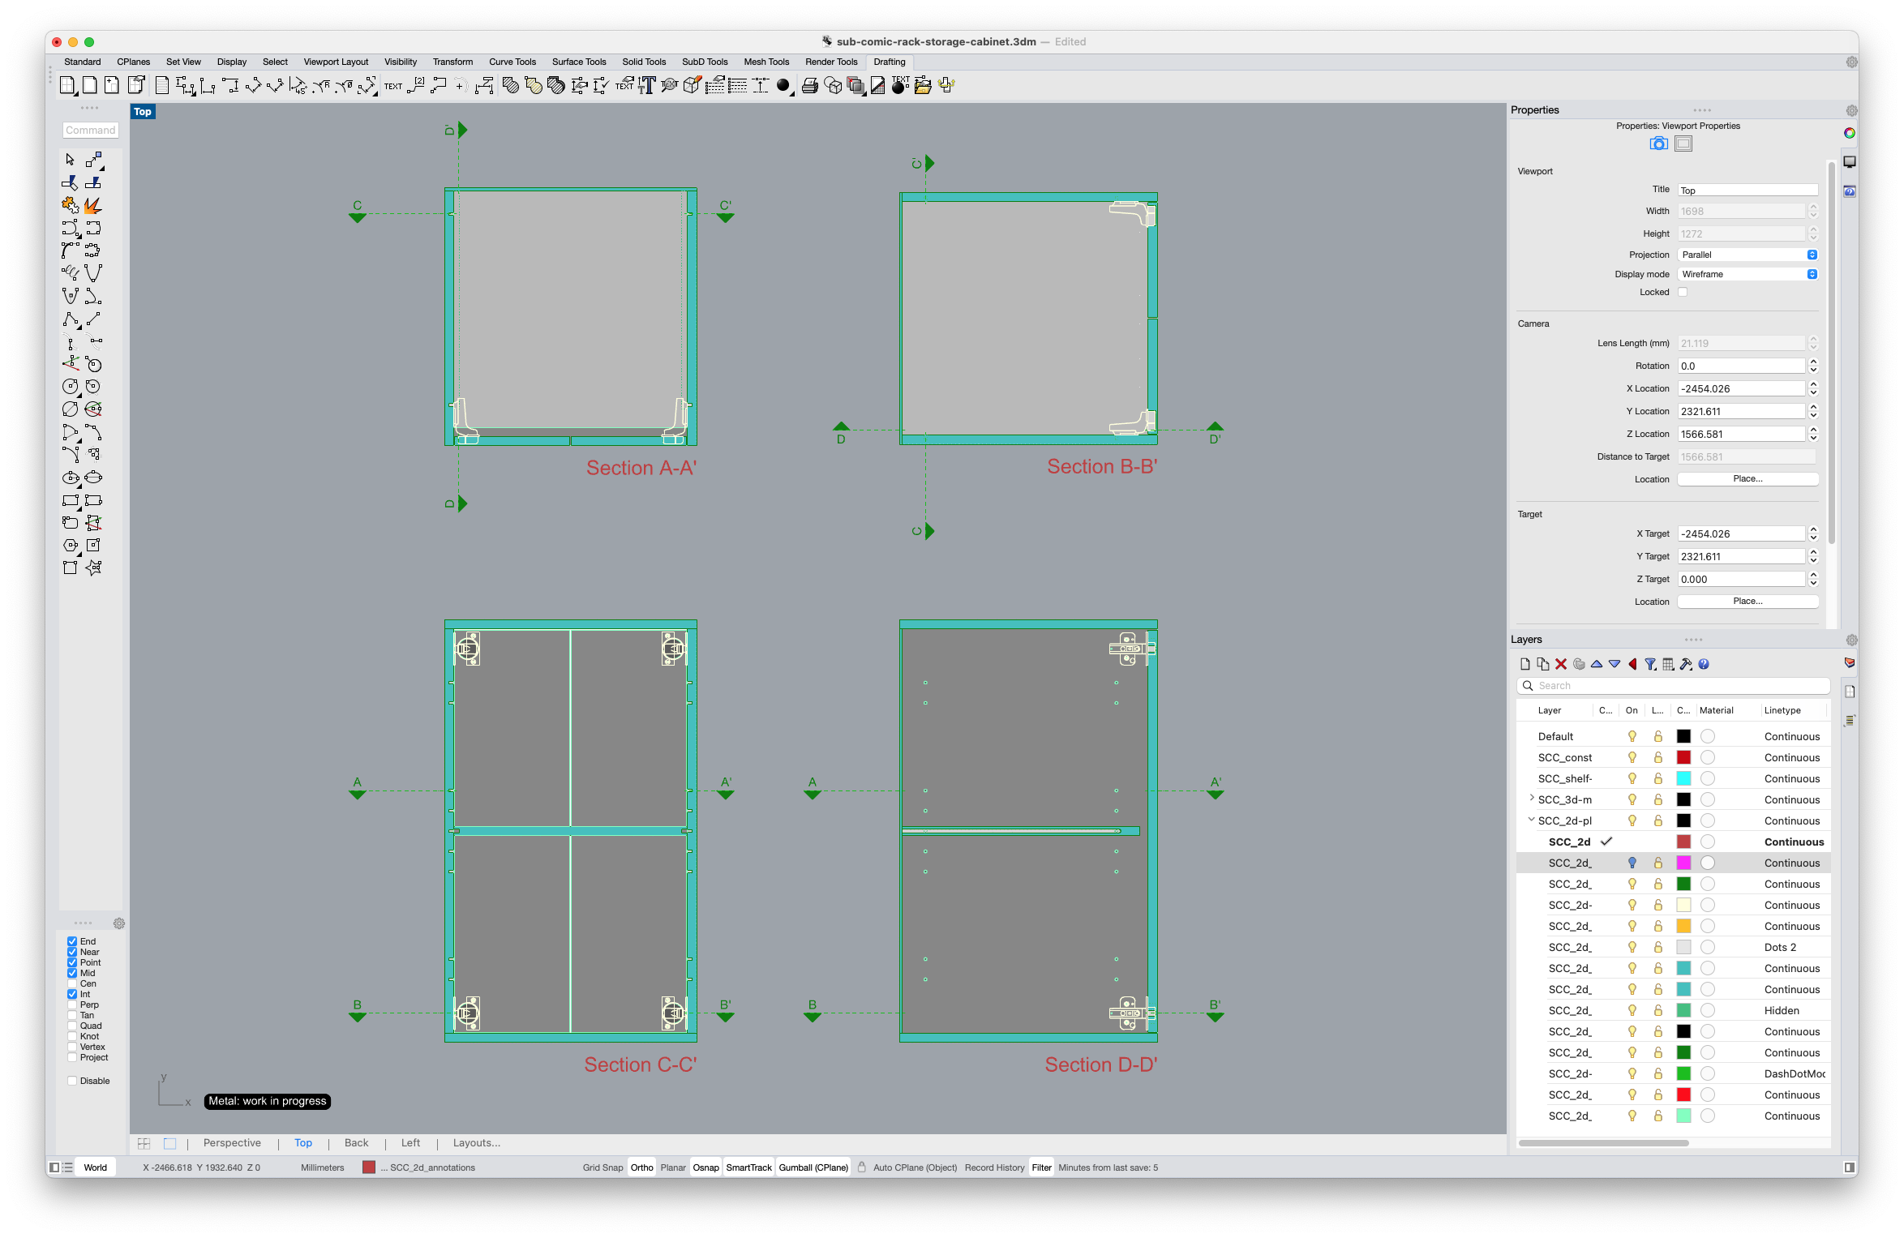
Task: Click the layer tools hammer icon
Action: [1686, 664]
